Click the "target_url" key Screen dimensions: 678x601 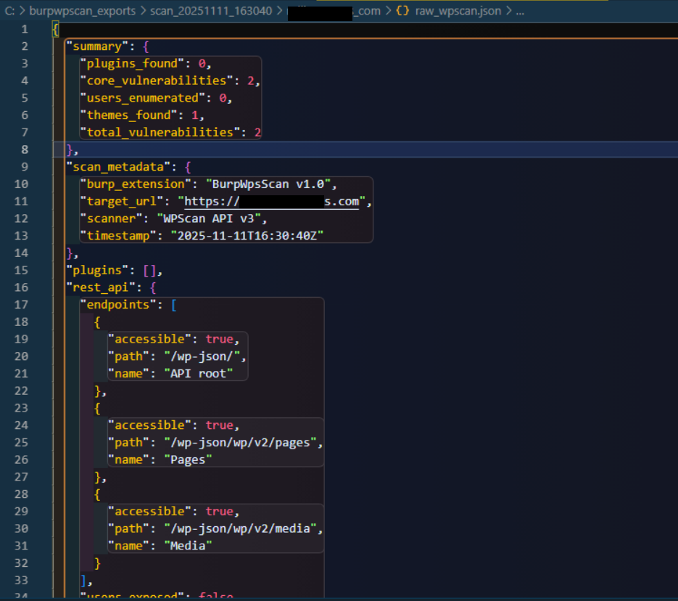(122, 202)
